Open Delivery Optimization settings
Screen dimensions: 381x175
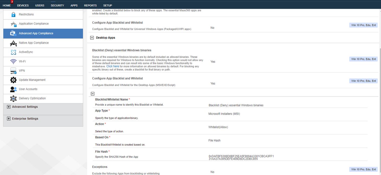(x=43, y=98)
